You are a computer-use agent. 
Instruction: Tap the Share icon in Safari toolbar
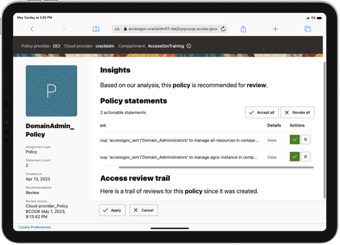[x=244, y=29]
